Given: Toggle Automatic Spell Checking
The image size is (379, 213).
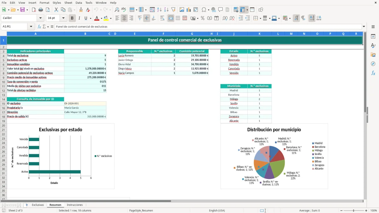Looking at the screenshot, I should 123,10.
